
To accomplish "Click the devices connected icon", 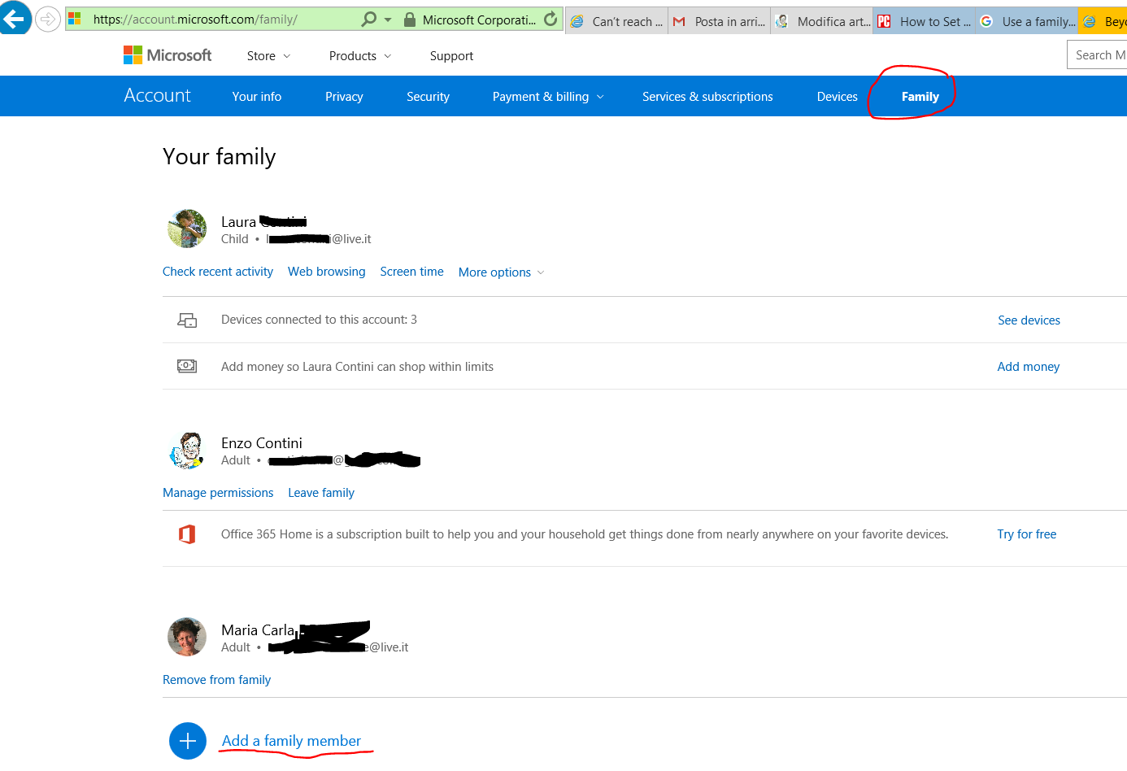I will pos(187,320).
